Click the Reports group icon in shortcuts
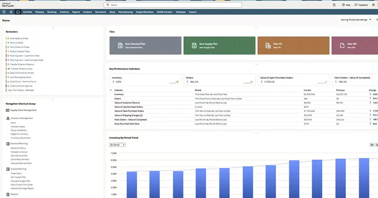The width and height of the screenshot is (378, 198). click(8, 194)
